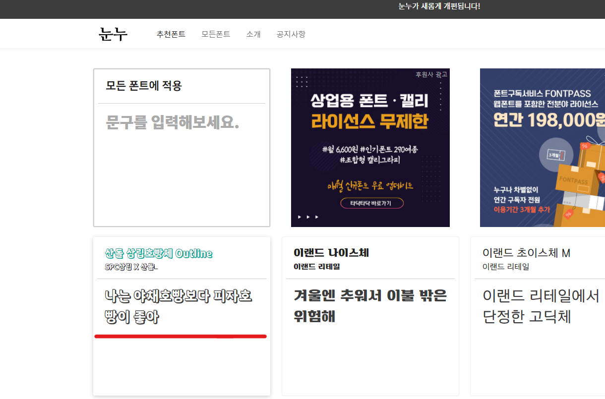The width and height of the screenshot is (605, 399).
Task: Click the 눈누가 새롭게 개편됩니다! banner
Action: tap(439, 6)
